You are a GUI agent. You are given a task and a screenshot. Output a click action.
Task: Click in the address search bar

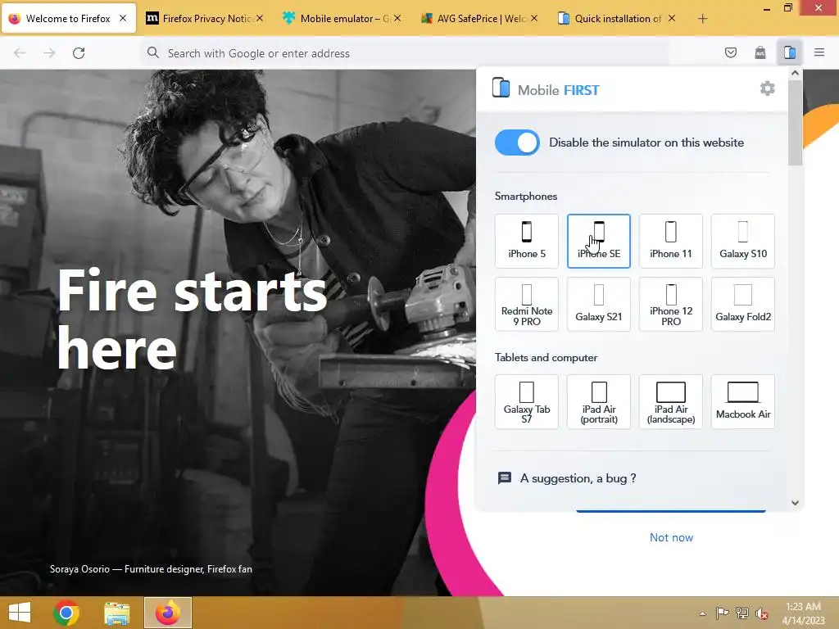[404, 53]
